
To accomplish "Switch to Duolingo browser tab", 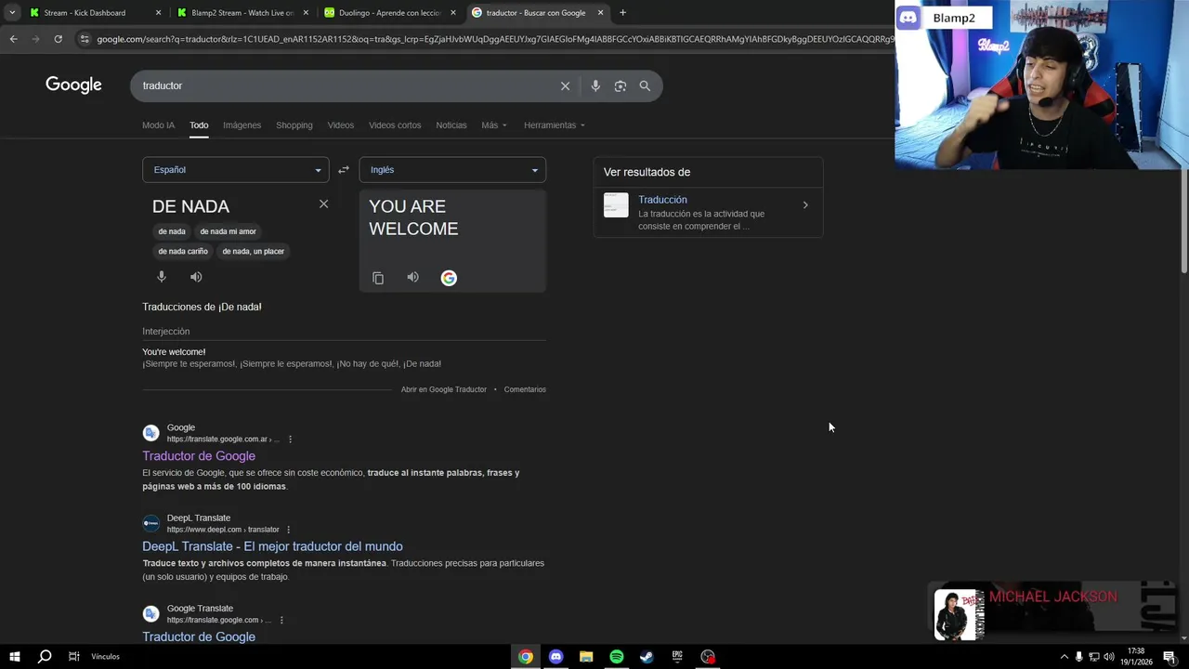I will coord(389,13).
